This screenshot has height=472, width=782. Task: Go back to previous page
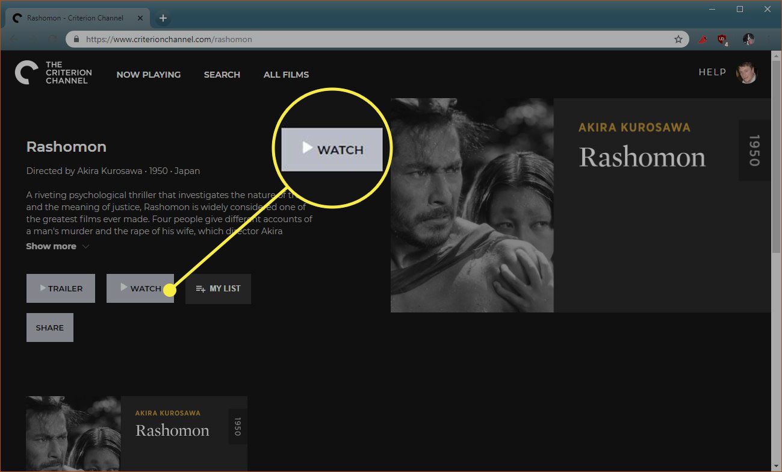click(14, 39)
